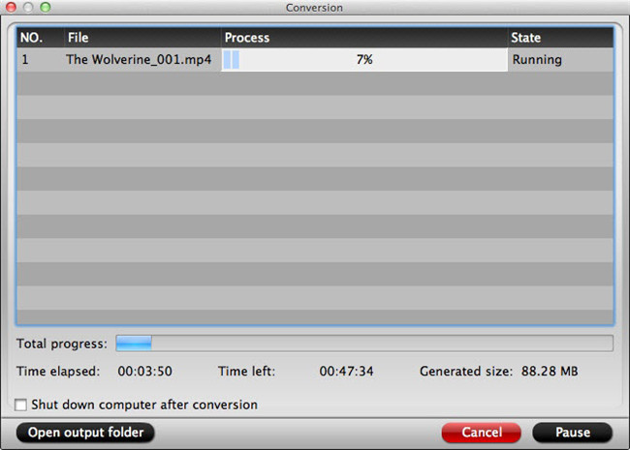Click the Total progress bar

(x=364, y=344)
